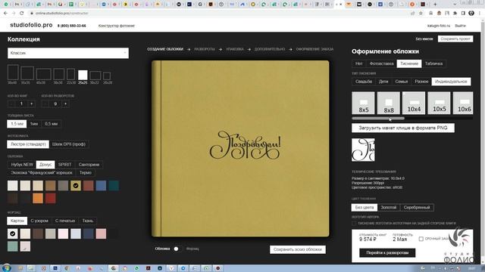Select the 10x4 cliché size icon
This screenshot has width=485, height=272.
414,103
